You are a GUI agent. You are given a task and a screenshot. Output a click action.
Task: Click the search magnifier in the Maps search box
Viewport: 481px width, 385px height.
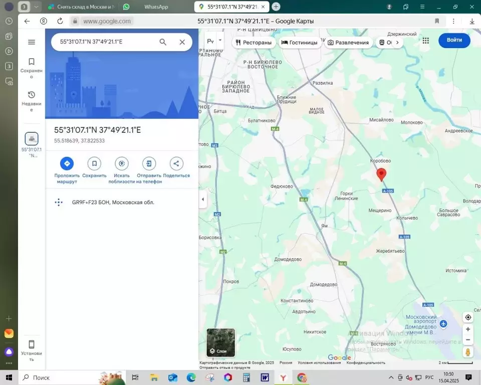point(163,42)
